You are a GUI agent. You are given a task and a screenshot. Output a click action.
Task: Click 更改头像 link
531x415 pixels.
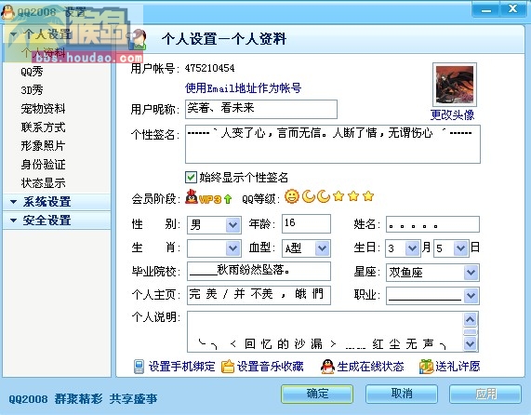point(453,115)
